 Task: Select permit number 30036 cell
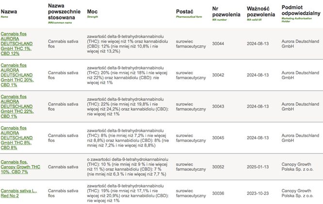[218, 193]
